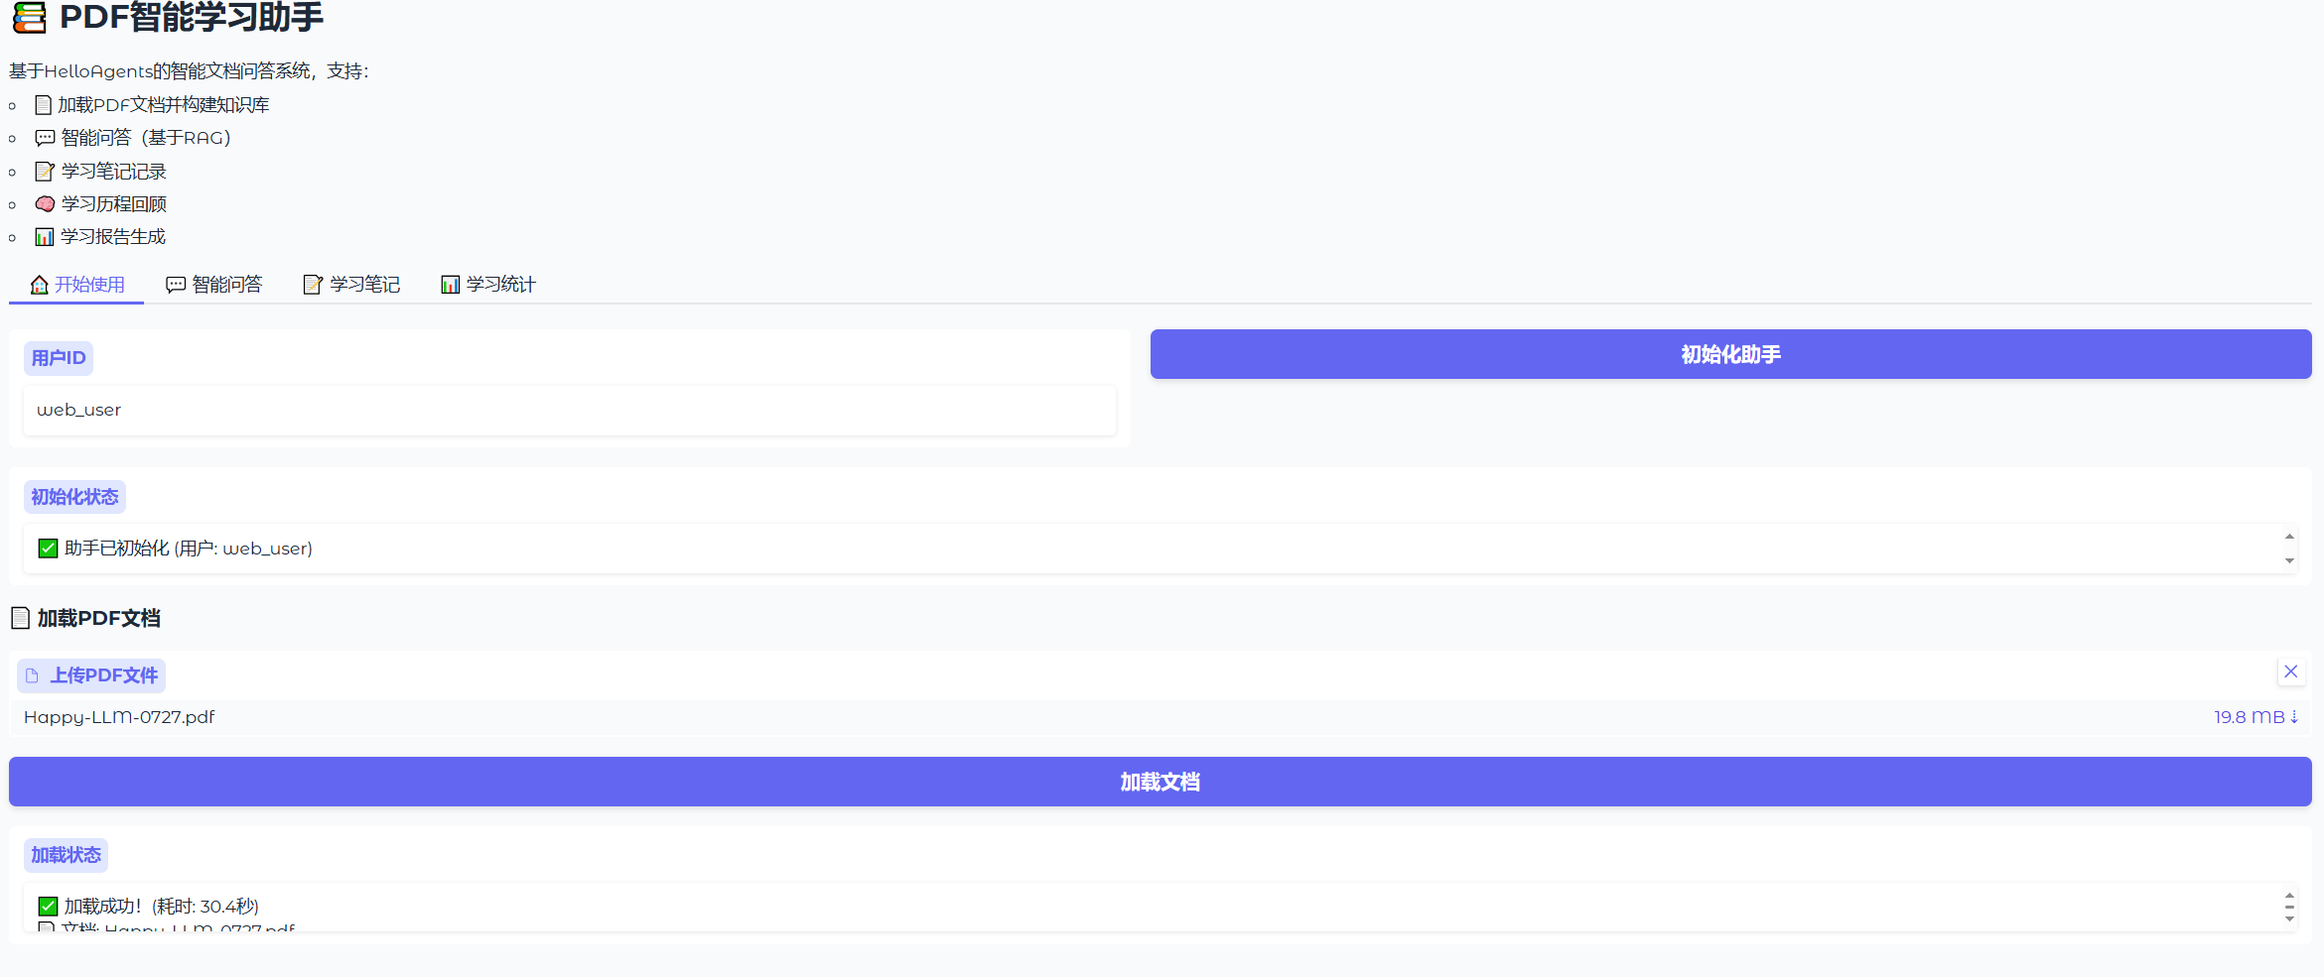Click the 用户ID input field containing web_user
Viewport: 2324px width, 977px height.
570,410
